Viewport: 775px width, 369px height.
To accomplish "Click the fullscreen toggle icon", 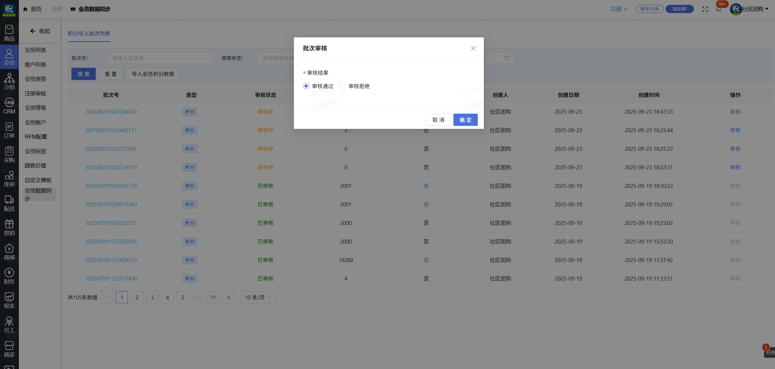I will click(x=705, y=9).
